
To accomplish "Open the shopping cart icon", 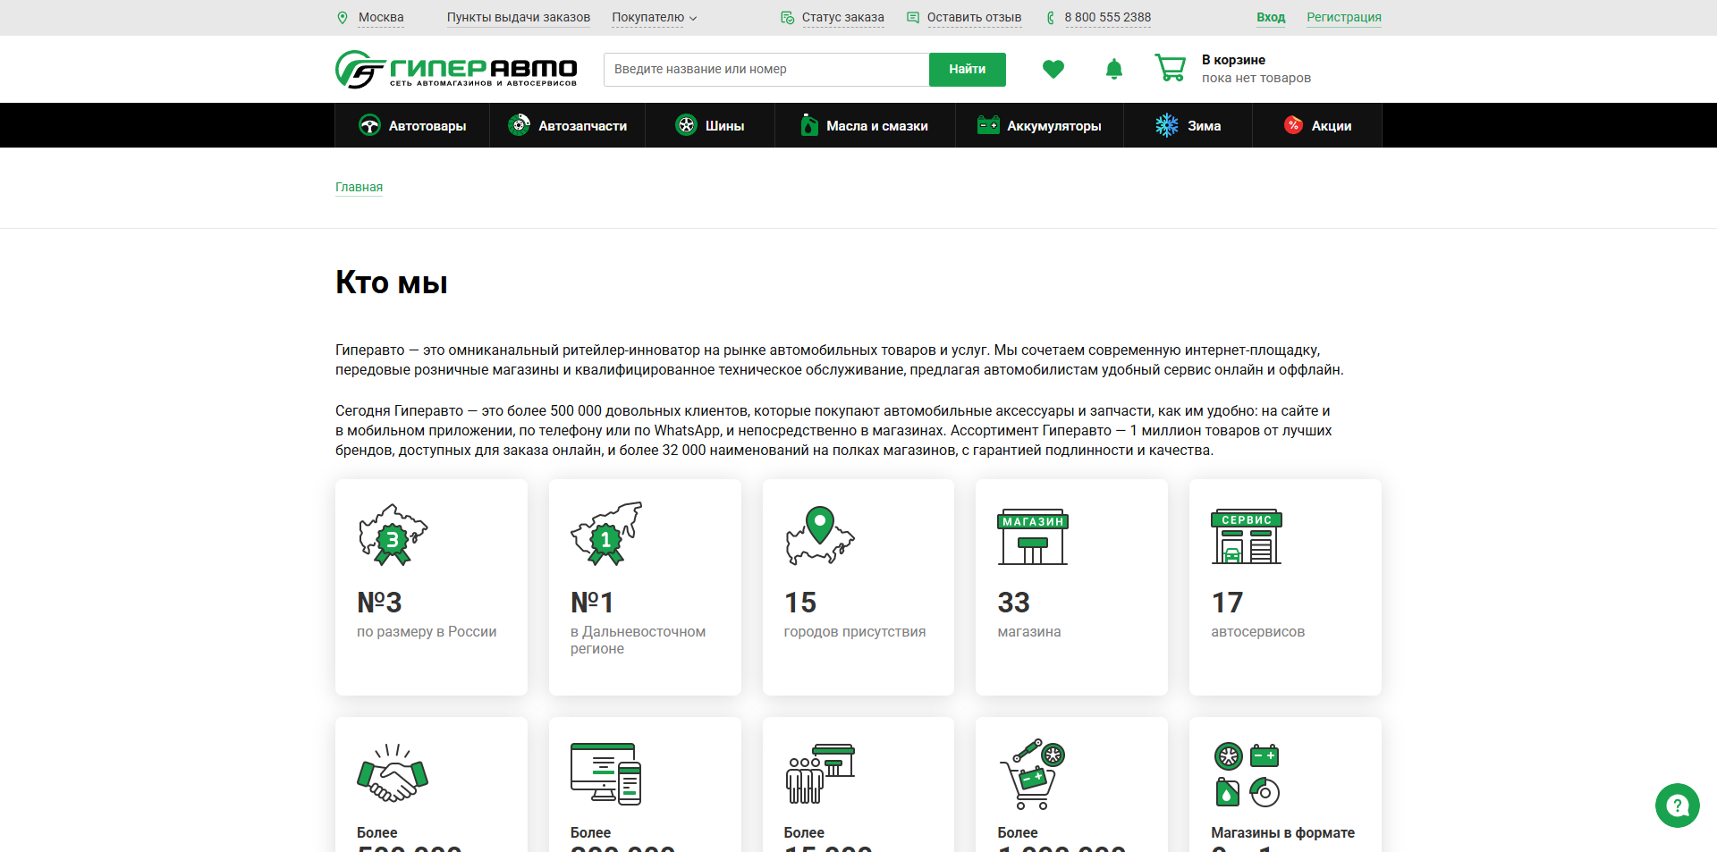I will 1170,68.
